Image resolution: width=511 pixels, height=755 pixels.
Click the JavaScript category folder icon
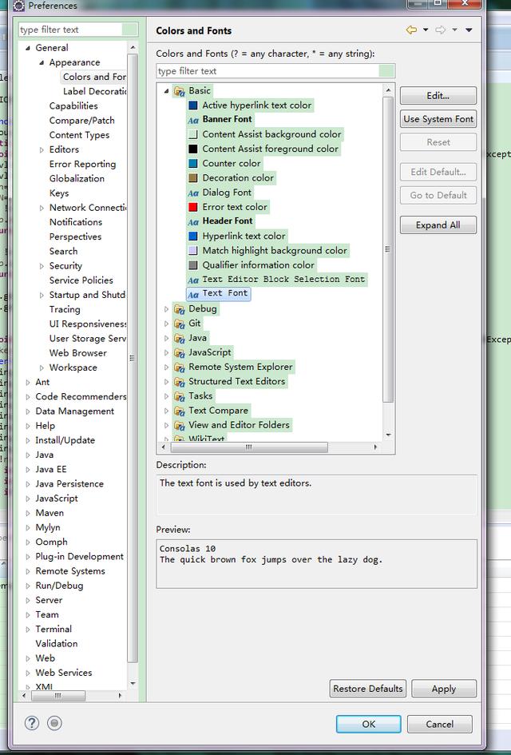pyautogui.click(x=179, y=352)
